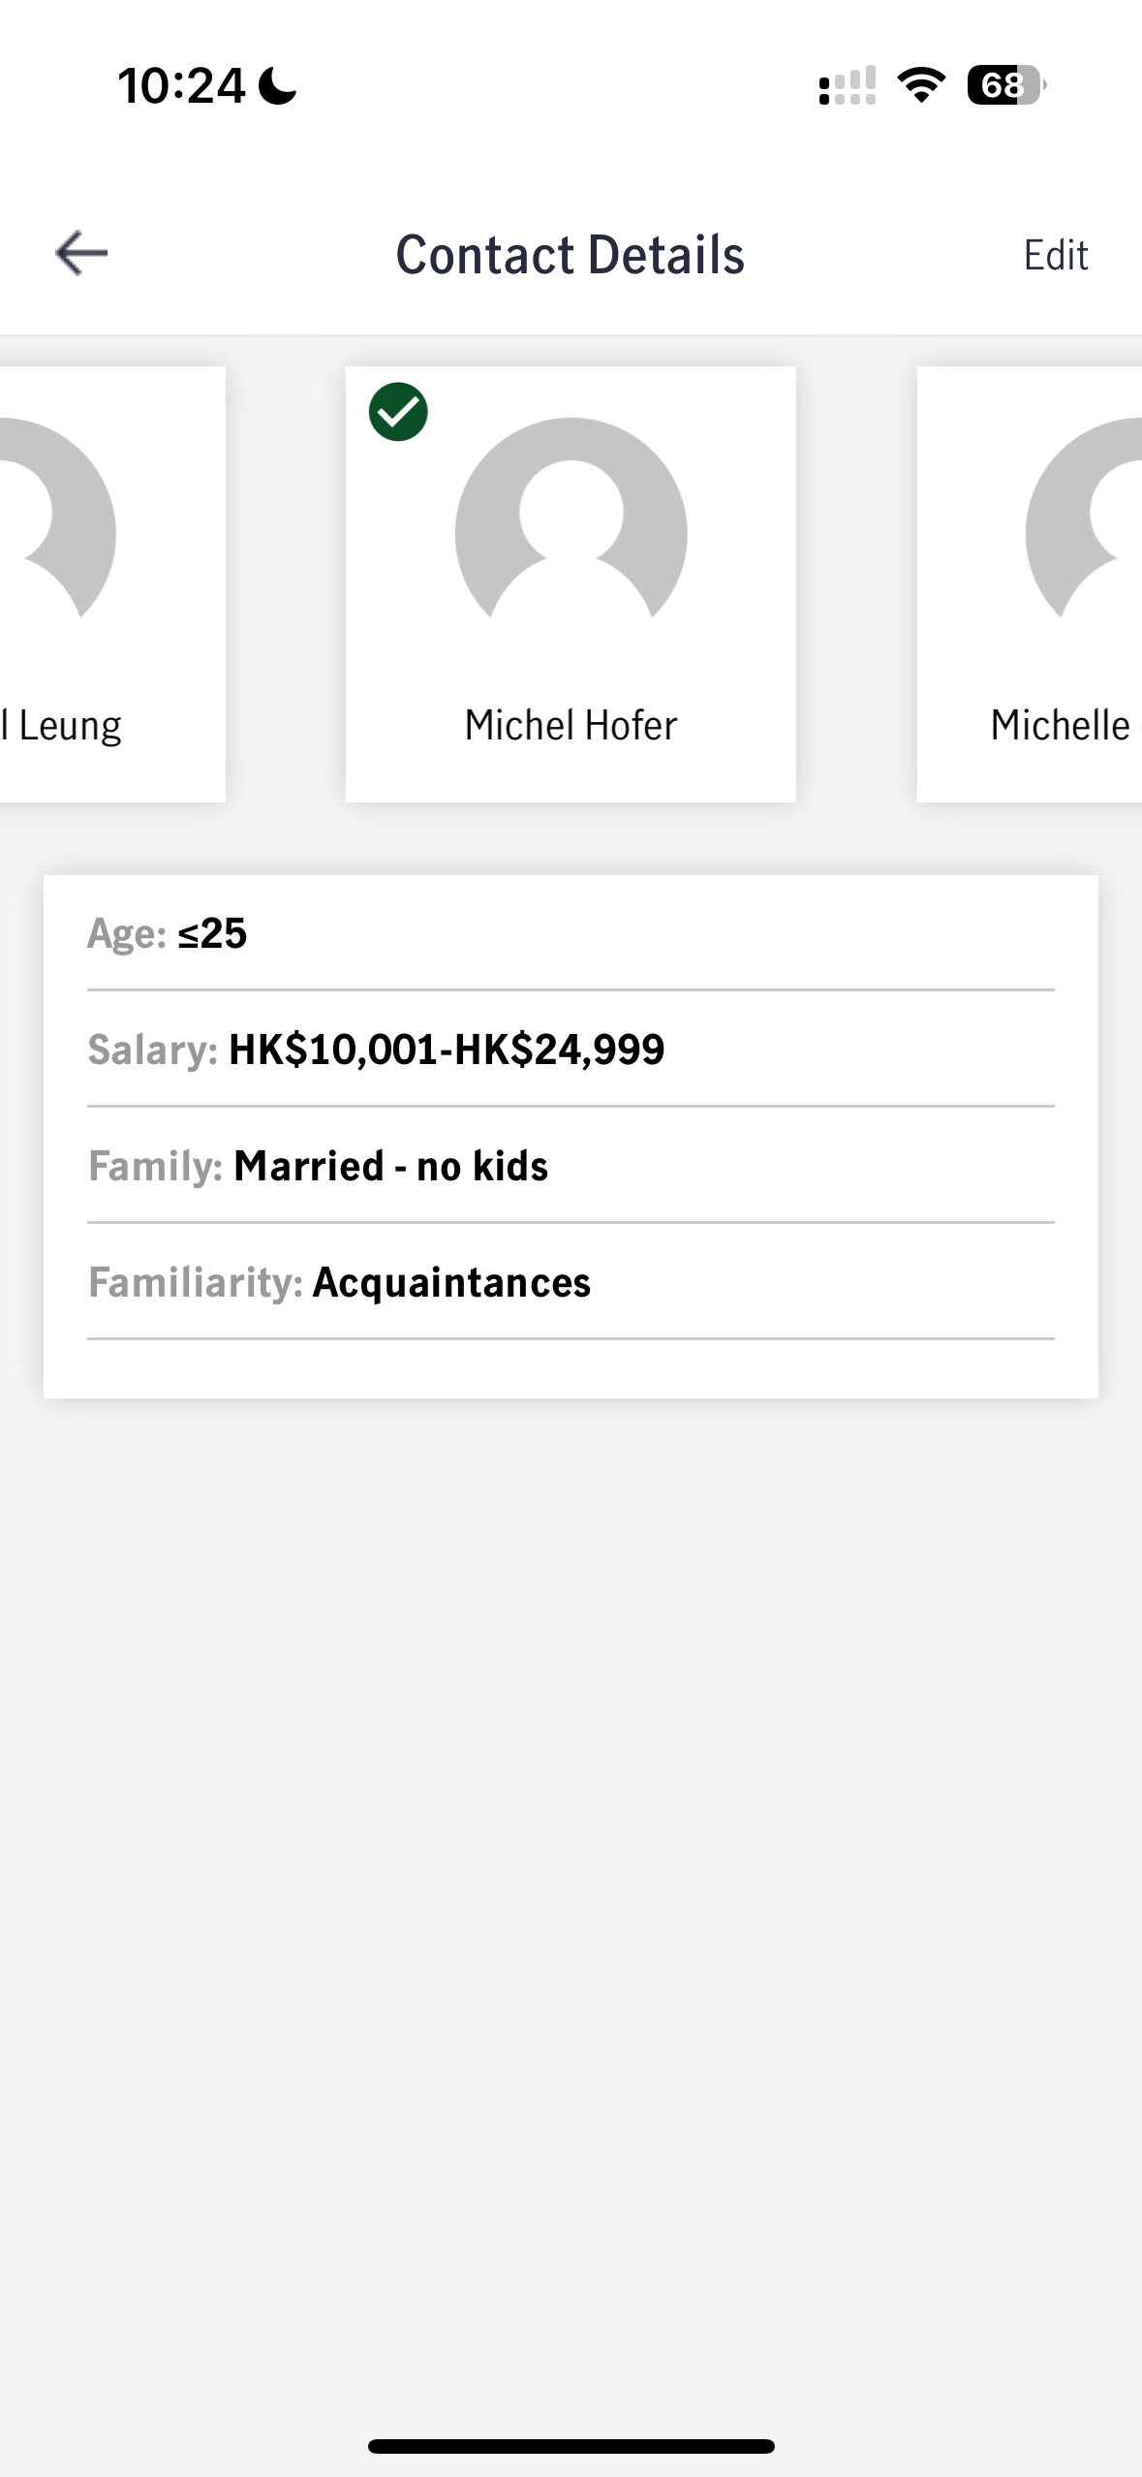Tap the Familiarity Acquaintances row

pos(571,1282)
